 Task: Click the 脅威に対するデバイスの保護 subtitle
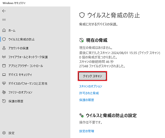98,24
